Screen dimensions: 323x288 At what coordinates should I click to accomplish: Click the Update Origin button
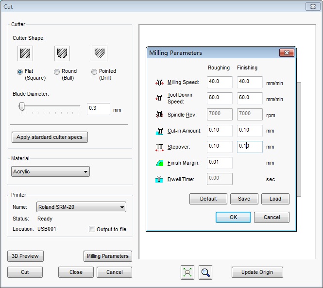click(x=257, y=272)
